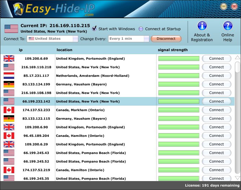The image size is (241, 190).
Task: Click Canada flag for 174.137.52.219
Action: 9,170
